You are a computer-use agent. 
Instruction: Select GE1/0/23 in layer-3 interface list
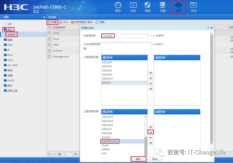point(123,125)
